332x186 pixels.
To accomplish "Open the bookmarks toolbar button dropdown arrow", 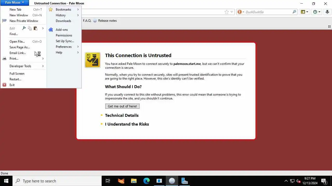I will [x=307, y=12].
